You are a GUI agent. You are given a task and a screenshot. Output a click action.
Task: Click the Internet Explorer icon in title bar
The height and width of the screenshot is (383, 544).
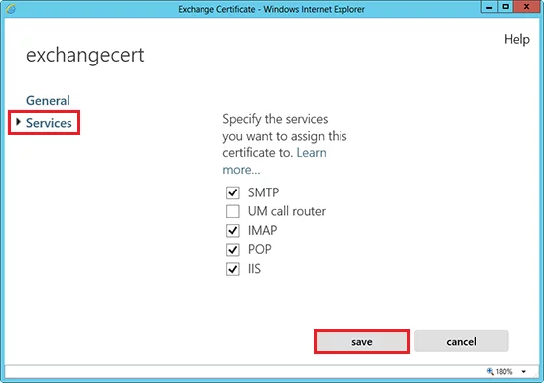(x=10, y=9)
